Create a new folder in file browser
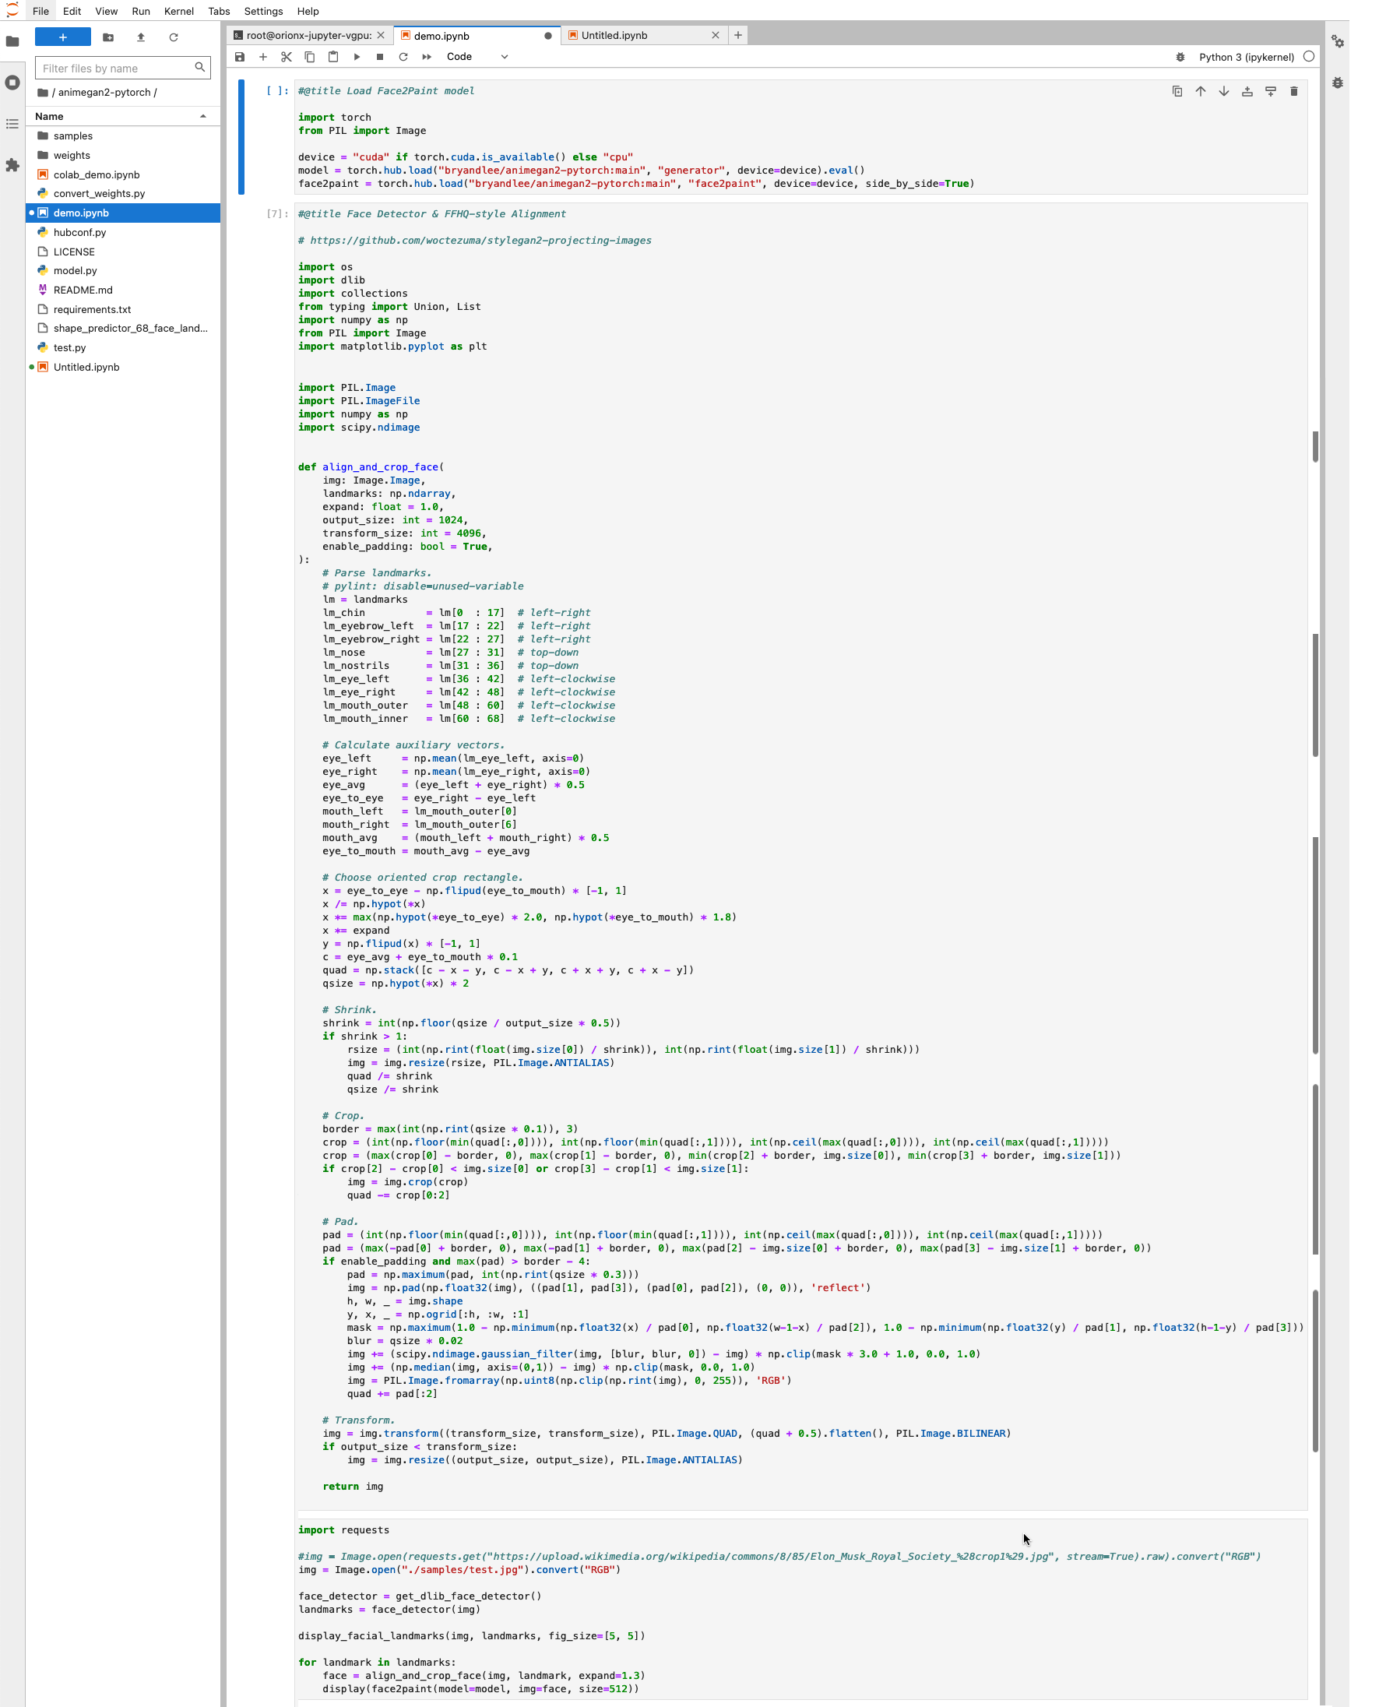This screenshot has height=1707, width=1386. [x=108, y=37]
